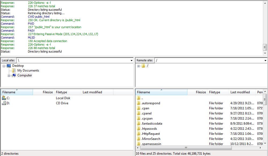Collapse the Desktop tree node
The width and height of the screenshot is (268, 156).
click(4, 66)
